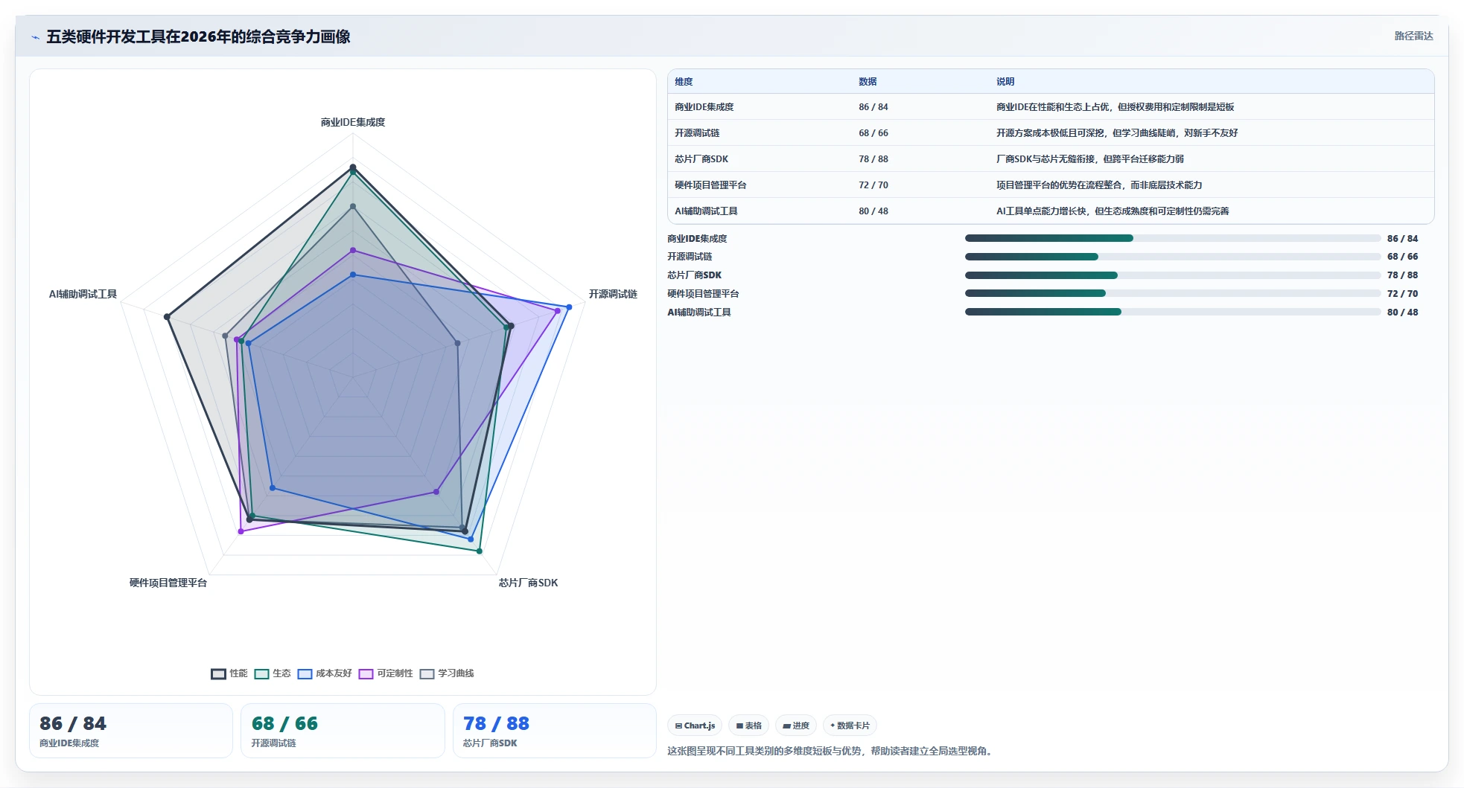1464x788 pixels.
Task: Click the small icon before the title
Action: click(35, 37)
